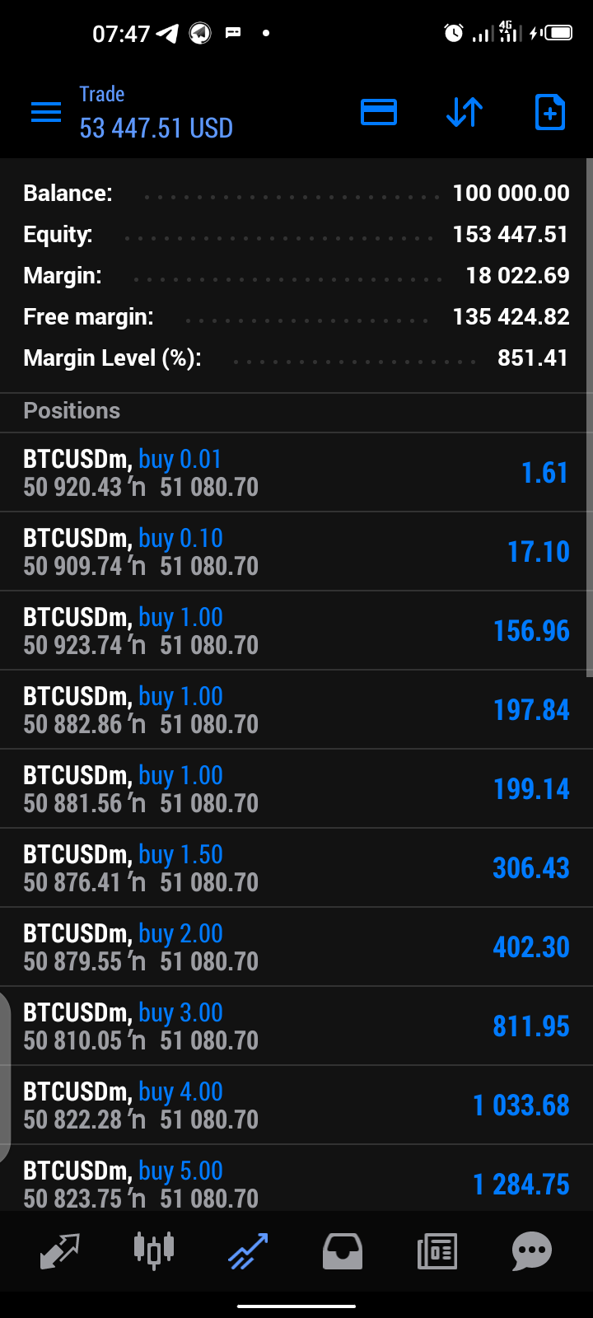Viewport: 593px width, 1318px height.
Task: Tap the new order document icon
Action: coord(550,112)
